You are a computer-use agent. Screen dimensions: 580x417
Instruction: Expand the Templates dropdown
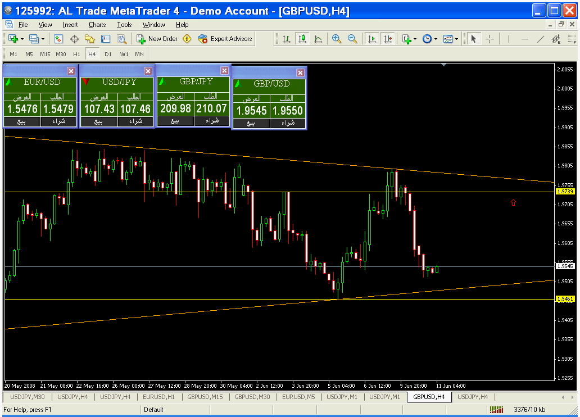[x=456, y=39]
